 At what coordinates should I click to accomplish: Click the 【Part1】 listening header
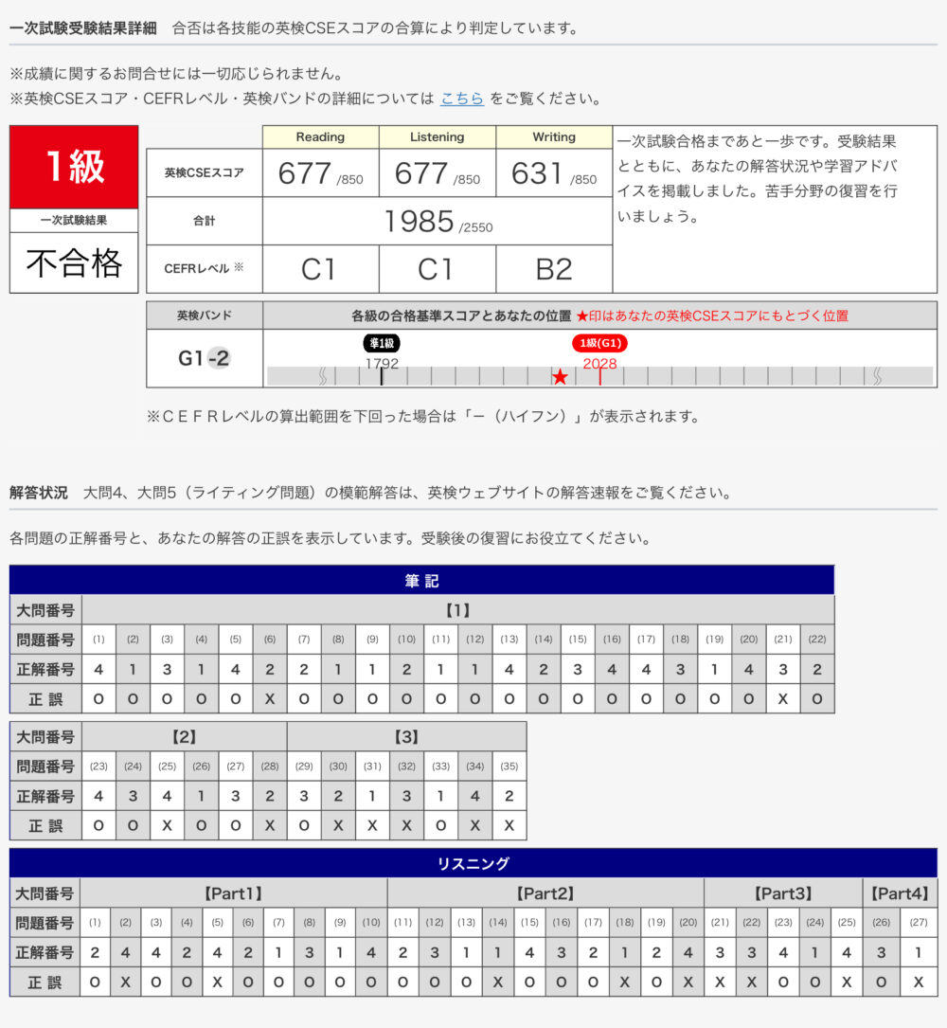233,893
